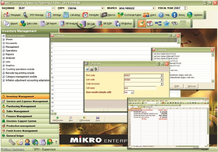Image resolution: width=218 pixels, height=152 pixels.
Task: Expand the Sheets tree node
Action: pos(3,39)
